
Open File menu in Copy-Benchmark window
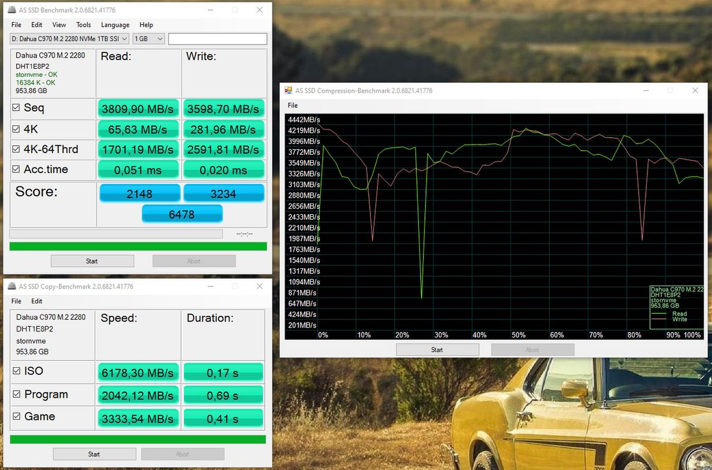coord(16,301)
